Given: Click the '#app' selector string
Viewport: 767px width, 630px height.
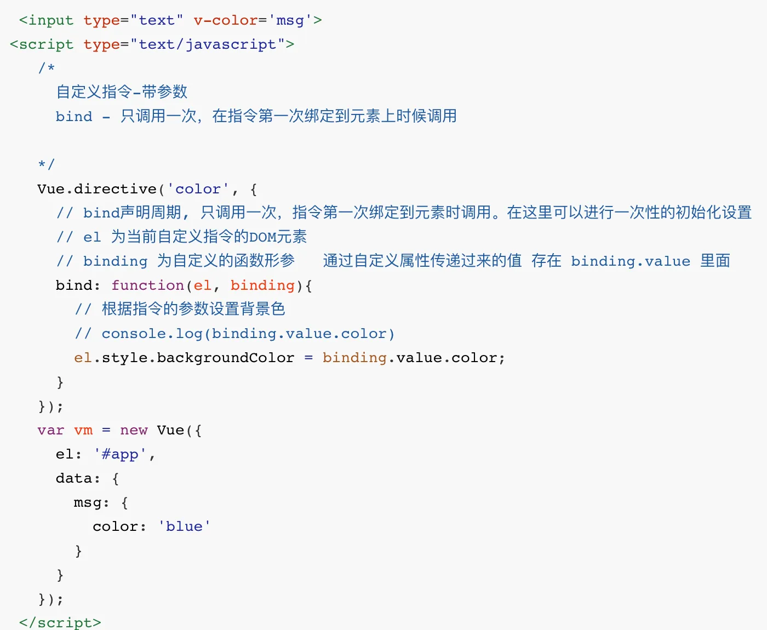Looking at the screenshot, I should [x=120, y=455].
